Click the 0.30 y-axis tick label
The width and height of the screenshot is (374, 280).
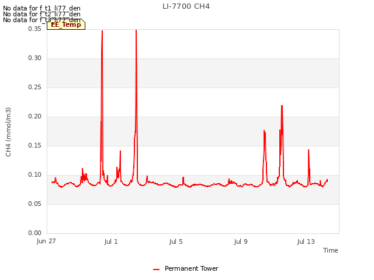click(35, 58)
